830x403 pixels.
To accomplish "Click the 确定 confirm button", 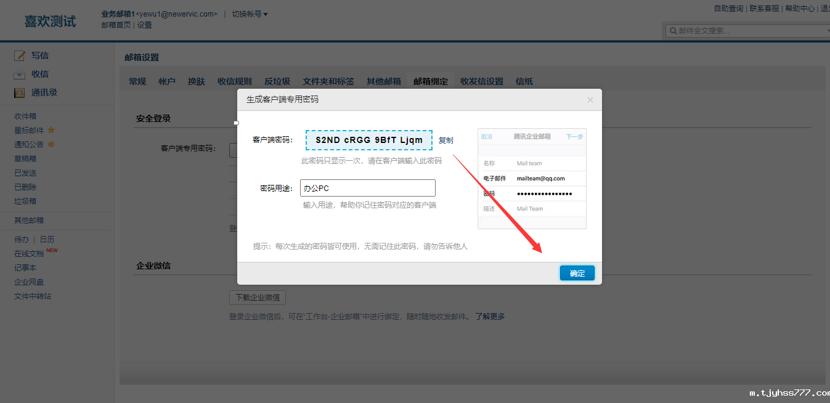I will (577, 273).
